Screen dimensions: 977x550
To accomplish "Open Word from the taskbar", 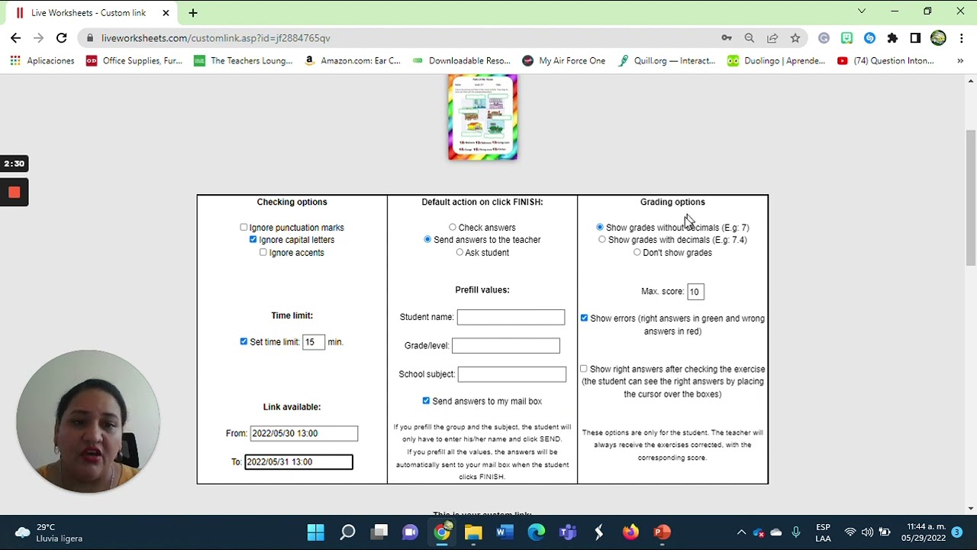I will click(x=505, y=532).
